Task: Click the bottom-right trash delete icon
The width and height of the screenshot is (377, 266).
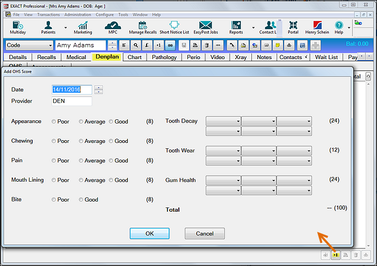Action: (x=356, y=255)
